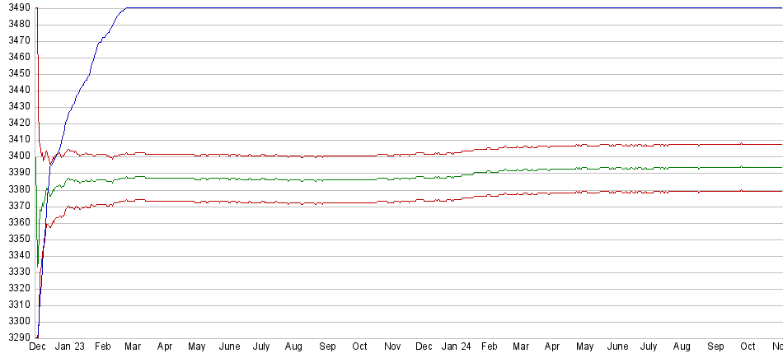Click the Feb label right after Jan 24

489,347
